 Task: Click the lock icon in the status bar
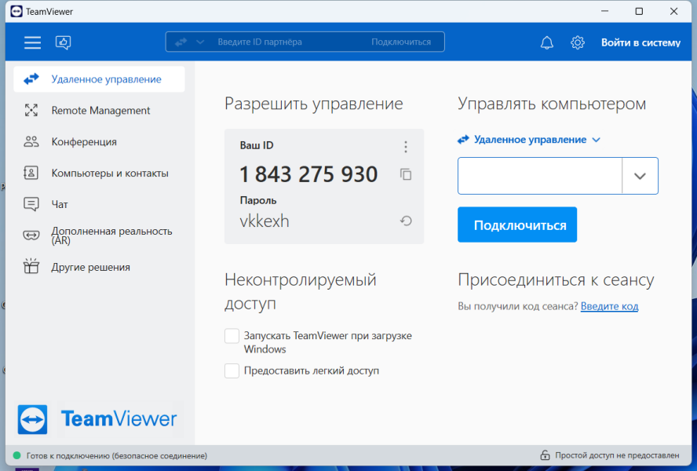545,455
